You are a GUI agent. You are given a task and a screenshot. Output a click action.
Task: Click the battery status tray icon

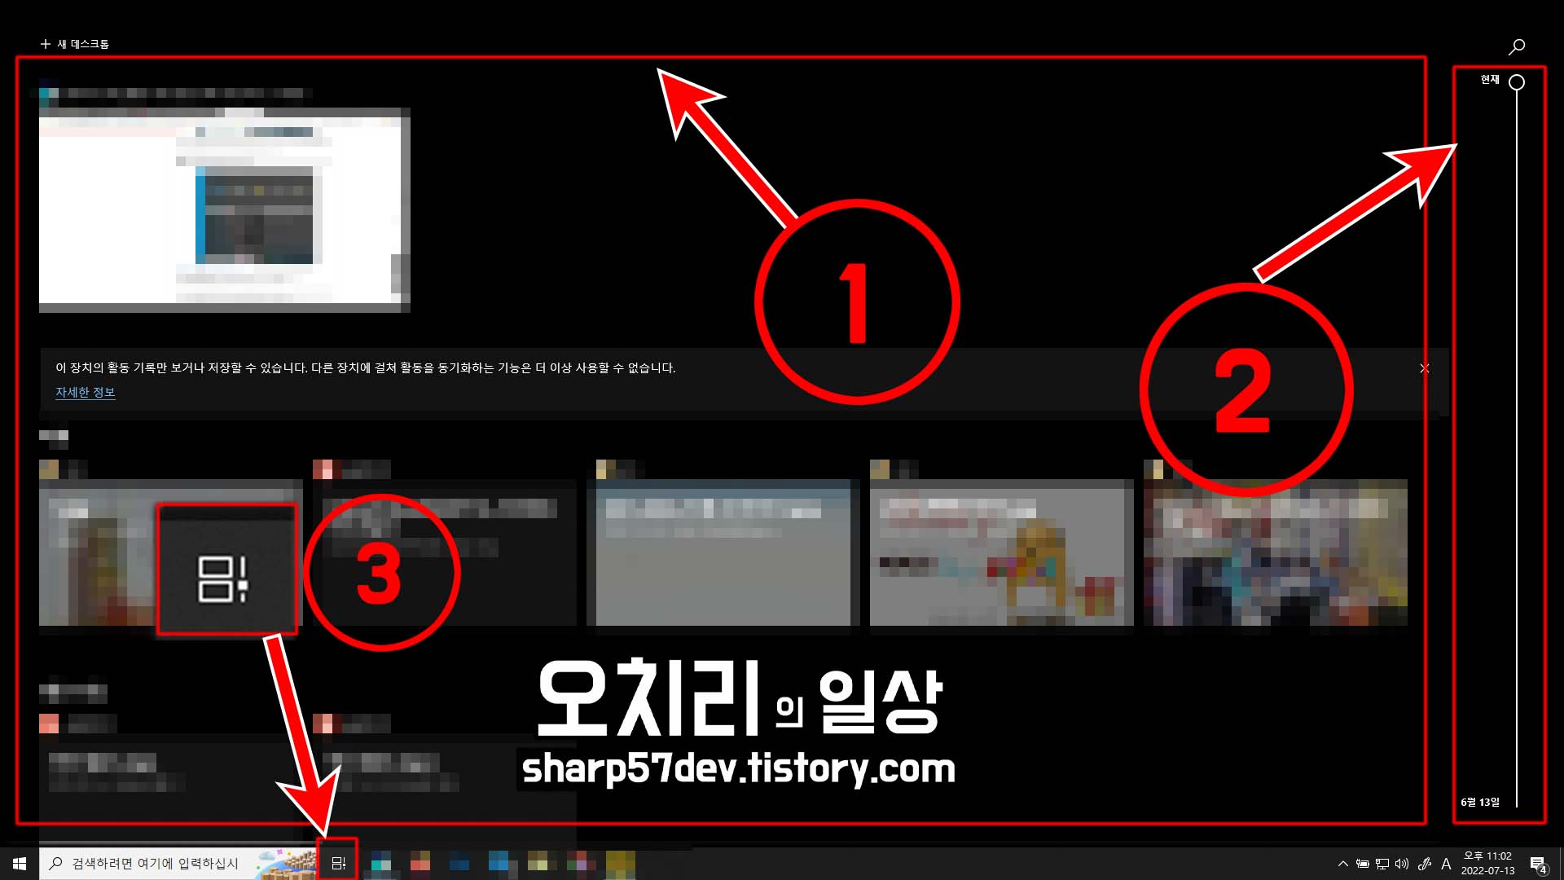pyautogui.click(x=1362, y=864)
